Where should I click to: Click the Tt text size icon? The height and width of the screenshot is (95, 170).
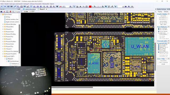point(95,7)
